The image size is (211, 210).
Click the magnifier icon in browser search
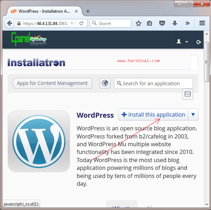[94, 23]
